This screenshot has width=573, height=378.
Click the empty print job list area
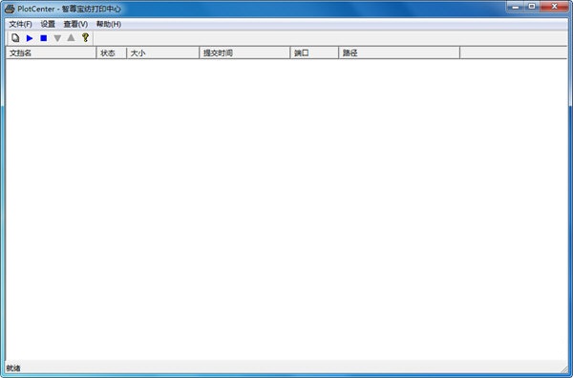[286, 209]
